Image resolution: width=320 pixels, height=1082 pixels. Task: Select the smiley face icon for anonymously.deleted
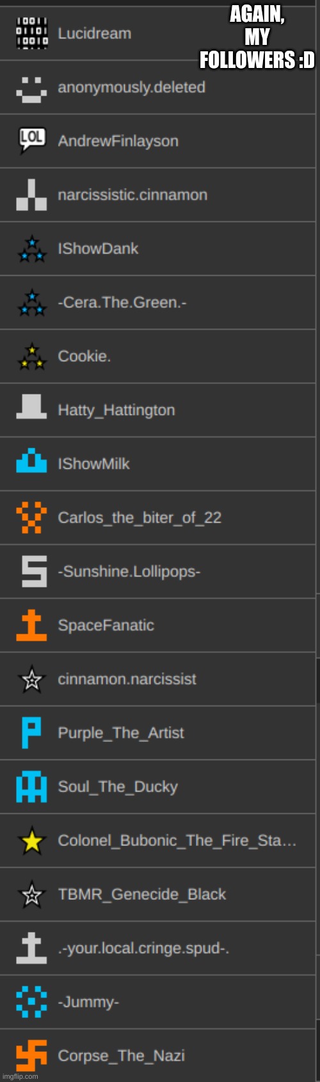(31, 88)
